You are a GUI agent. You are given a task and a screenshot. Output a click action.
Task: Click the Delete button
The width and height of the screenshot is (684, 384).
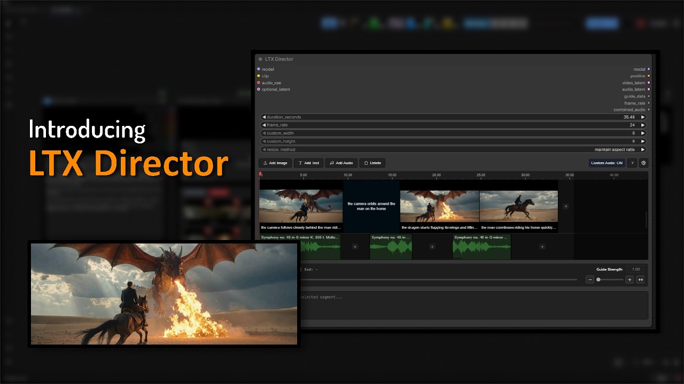[x=372, y=163]
